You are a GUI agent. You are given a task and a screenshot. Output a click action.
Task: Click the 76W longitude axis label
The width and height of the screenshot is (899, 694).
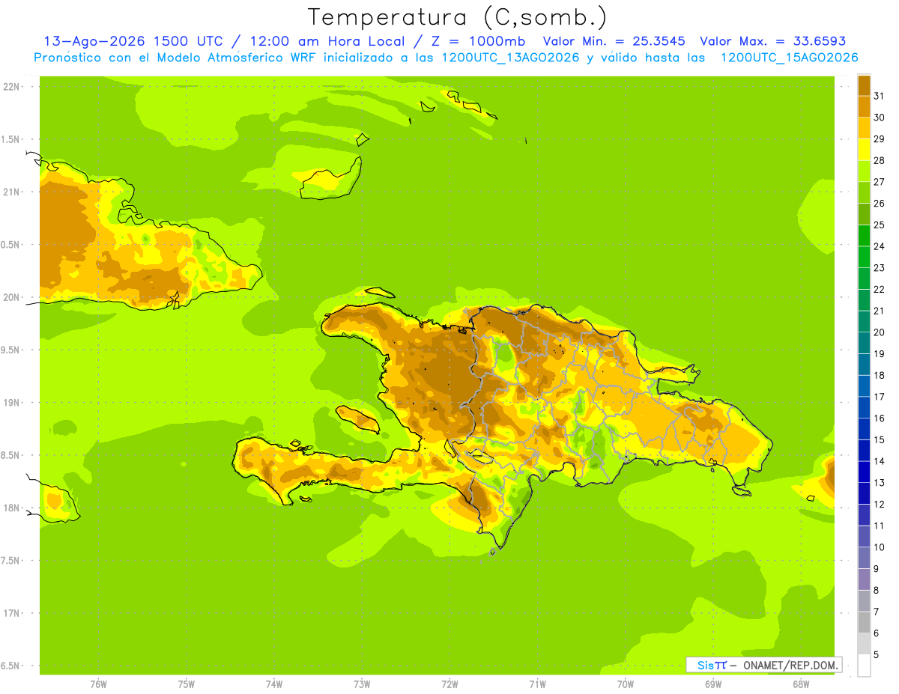98,684
